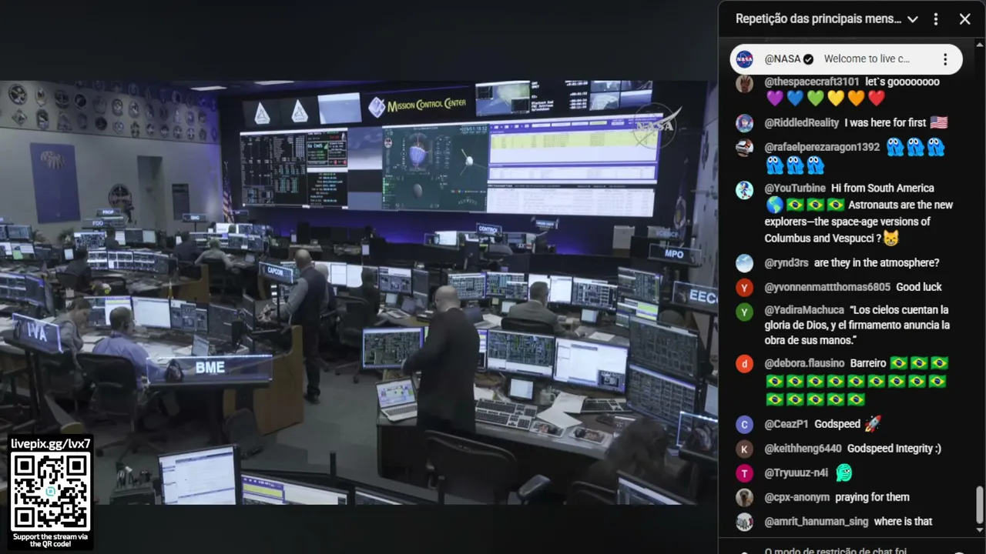Click the live chat vertical scrollbar
This screenshot has height=554, width=986.
point(980,505)
